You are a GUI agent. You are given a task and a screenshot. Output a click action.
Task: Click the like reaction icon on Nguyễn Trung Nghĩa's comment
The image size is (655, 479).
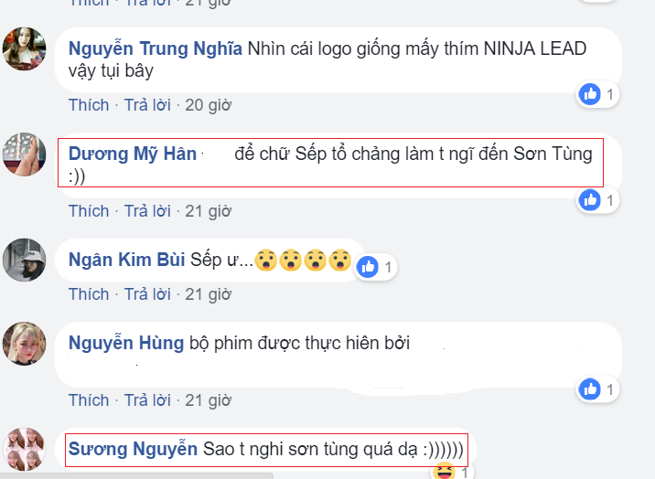(x=590, y=93)
